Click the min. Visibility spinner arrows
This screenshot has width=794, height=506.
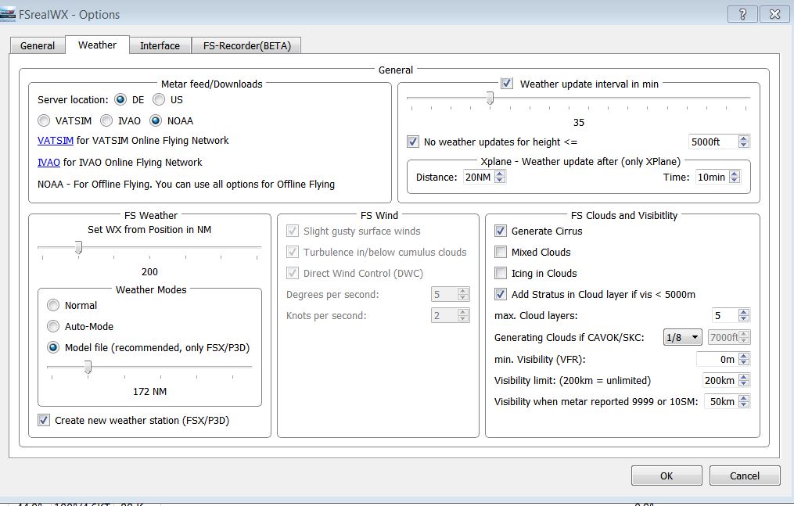click(743, 359)
